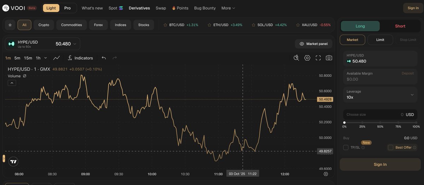Open What's new page
The height and width of the screenshot is (185, 424).
(x=92, y=8)
